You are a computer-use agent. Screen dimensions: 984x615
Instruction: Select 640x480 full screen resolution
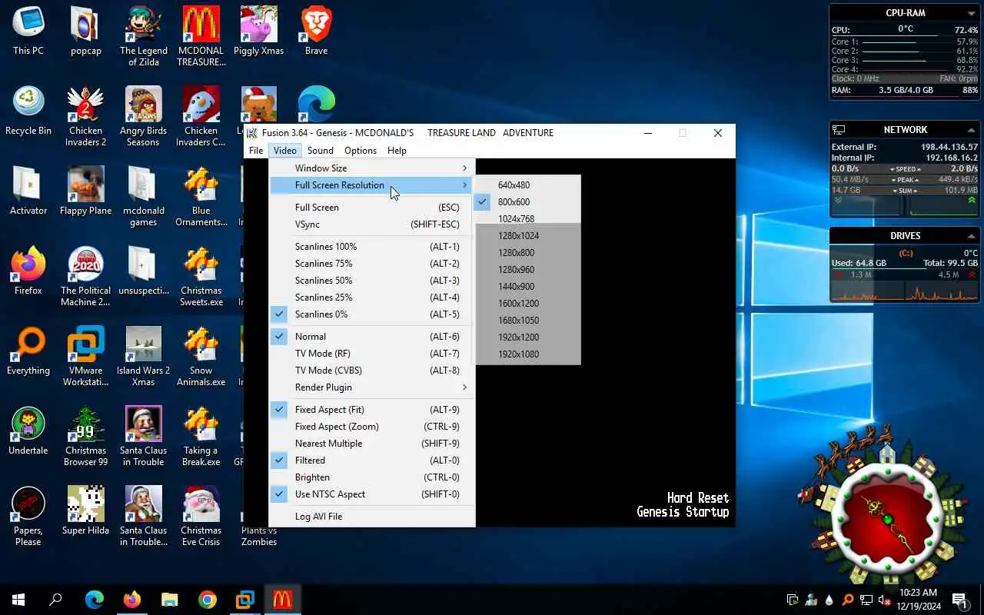[528, 185]
